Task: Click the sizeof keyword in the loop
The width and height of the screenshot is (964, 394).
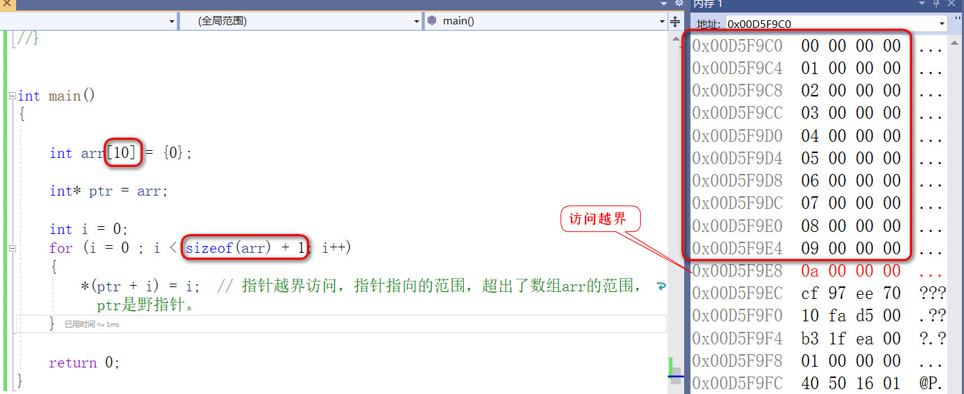Action: pos(208,248)
